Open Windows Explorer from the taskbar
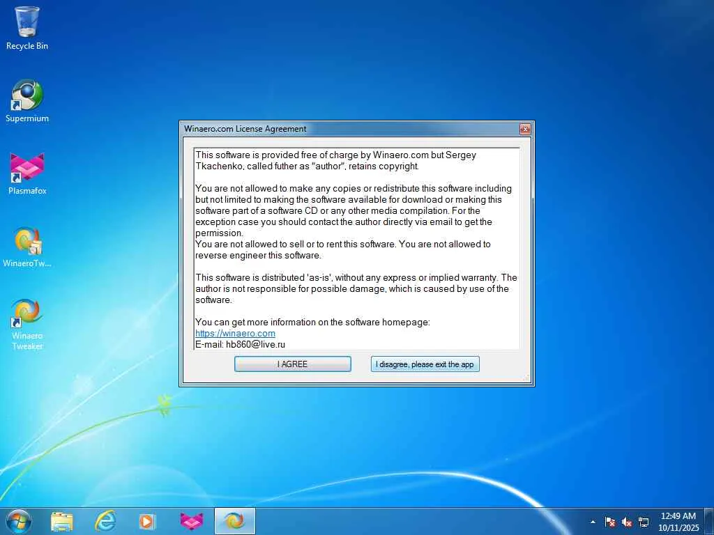Image resolution: width=714 pixels, height=535 pixels. 62,521
